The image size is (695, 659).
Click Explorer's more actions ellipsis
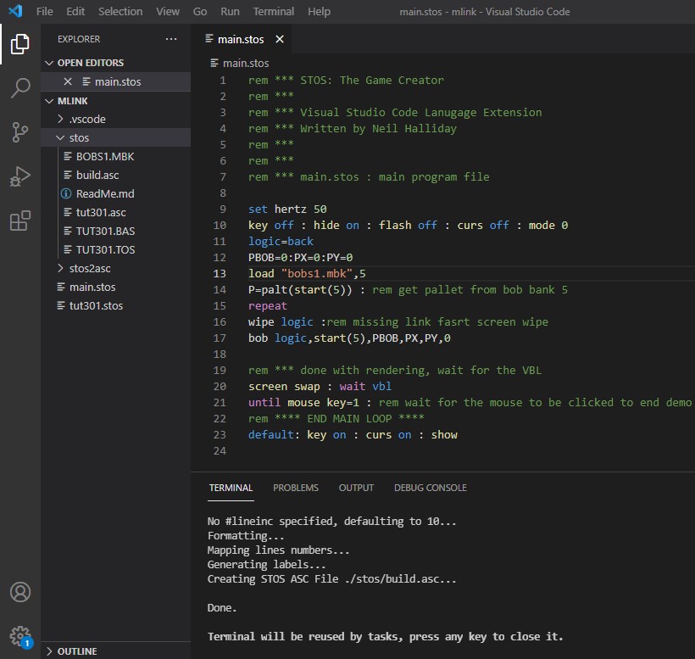[171, 39]
